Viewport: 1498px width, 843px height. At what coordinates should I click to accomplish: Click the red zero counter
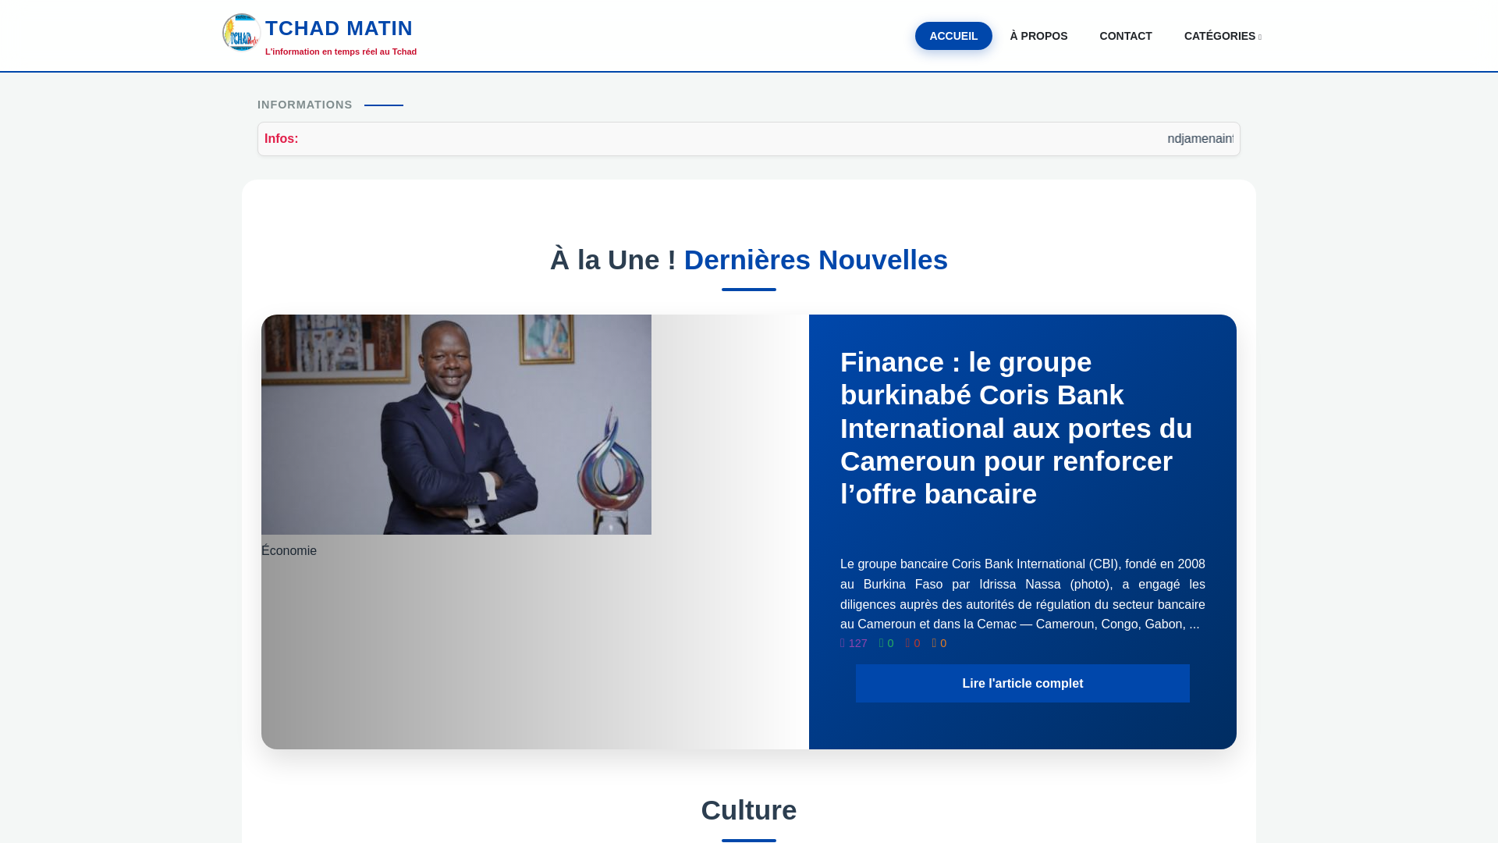click(x=913, y=644)
